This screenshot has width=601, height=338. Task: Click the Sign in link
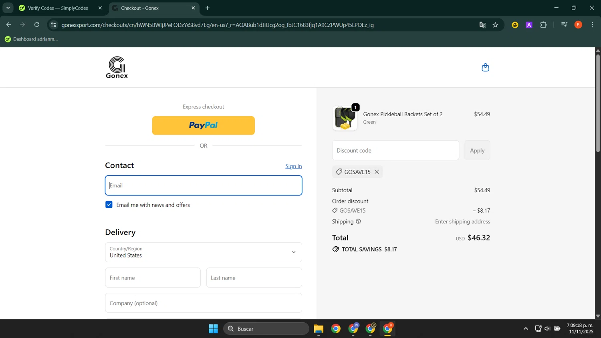pyautogui.click(x=293, y=166)
